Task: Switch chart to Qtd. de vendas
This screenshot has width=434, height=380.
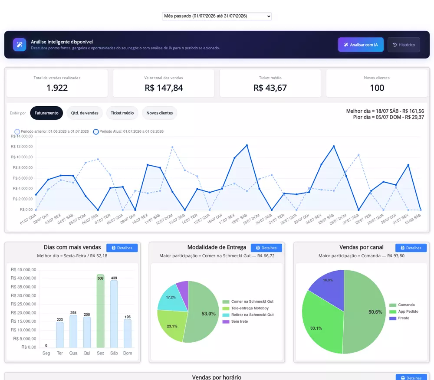Action: [x=85, y=113]
